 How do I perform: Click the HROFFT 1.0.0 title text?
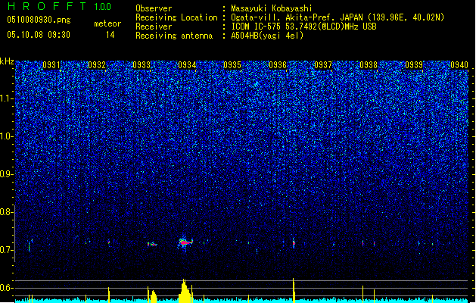(60, 6)
